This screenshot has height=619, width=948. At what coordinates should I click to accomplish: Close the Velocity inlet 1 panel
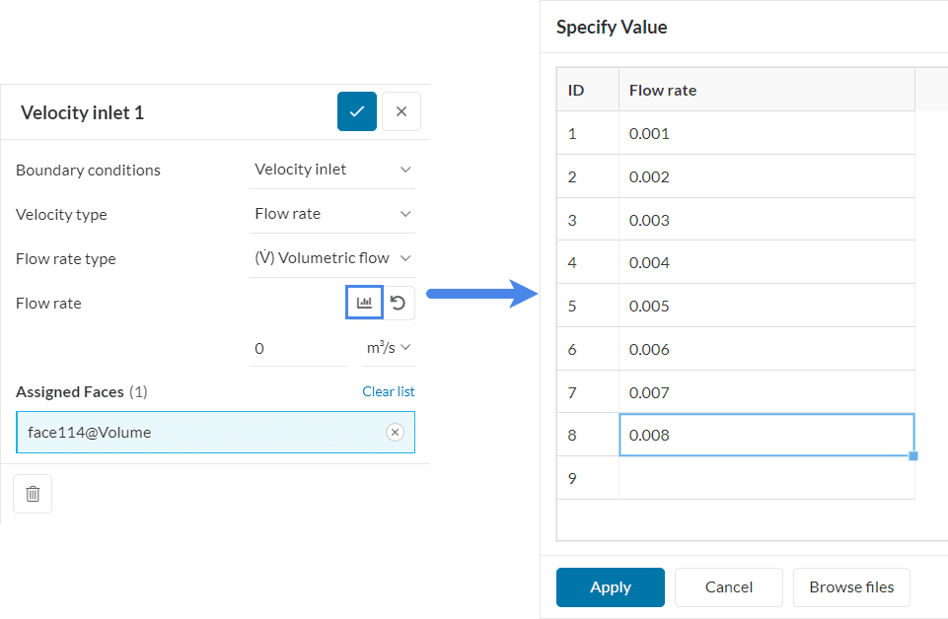pos(401,111)
